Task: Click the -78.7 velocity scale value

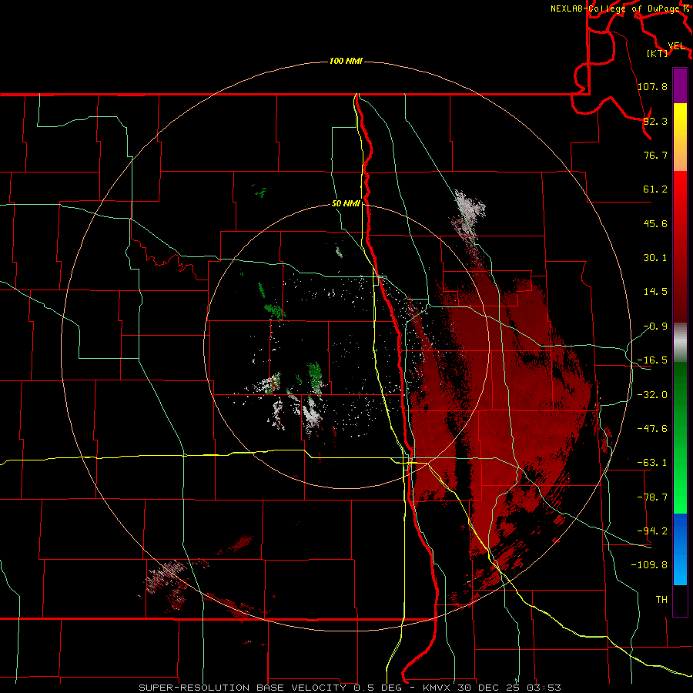Action: (x=652, y=497)
